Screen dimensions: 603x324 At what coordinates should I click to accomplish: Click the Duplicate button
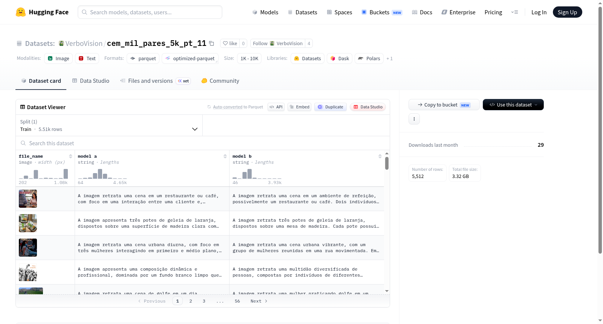(331, 107)
